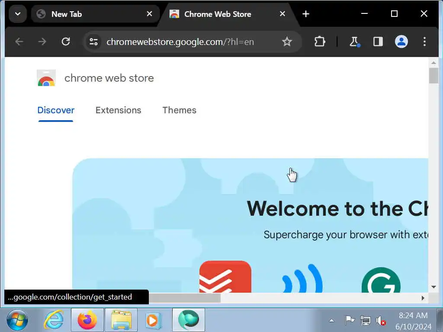Open Chrome Labs flask icon
443x332 pixels.
354,42
